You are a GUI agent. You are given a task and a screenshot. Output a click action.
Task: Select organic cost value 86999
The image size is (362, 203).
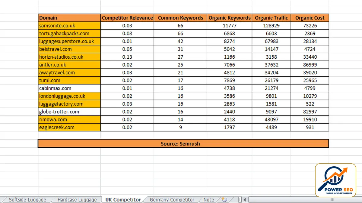pyautogui.click(x=310, y=65)
